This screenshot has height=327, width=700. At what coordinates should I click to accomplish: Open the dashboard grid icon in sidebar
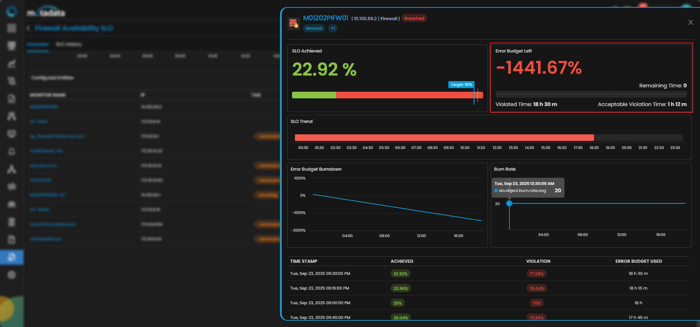pyautogui.click(x=12, y=28)
